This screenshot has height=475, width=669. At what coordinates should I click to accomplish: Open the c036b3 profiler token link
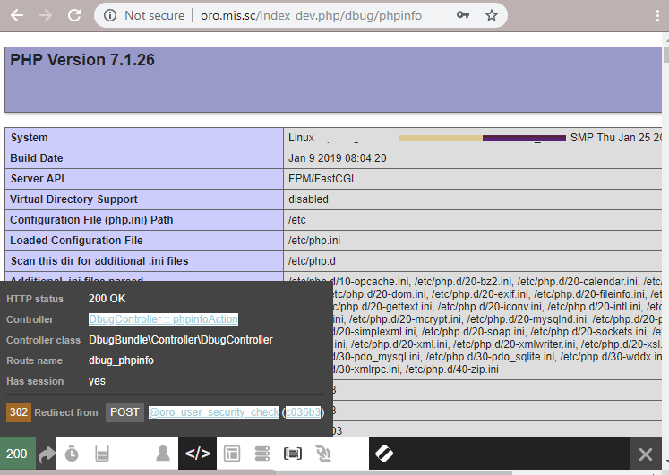coord(303,412)
